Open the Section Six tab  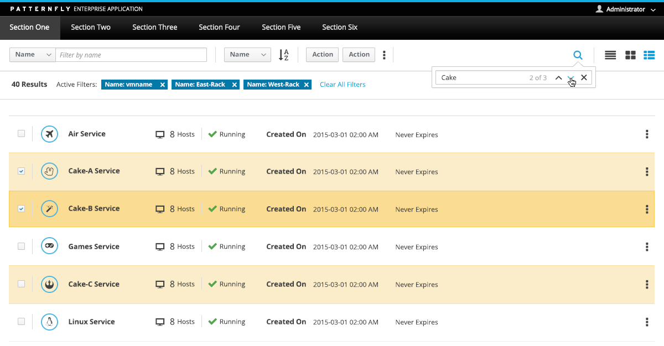(x=340, y=27)
